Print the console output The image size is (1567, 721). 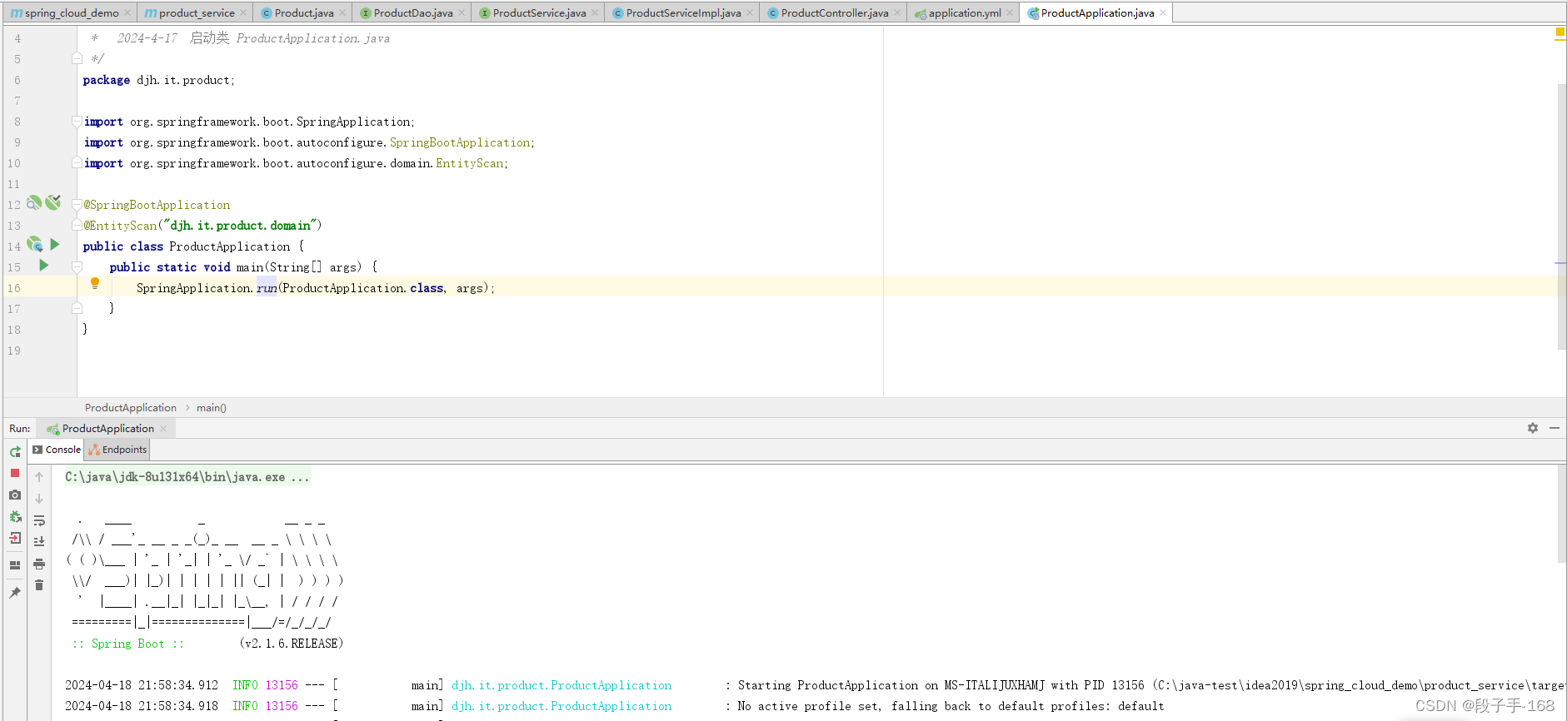coord(39,564)
